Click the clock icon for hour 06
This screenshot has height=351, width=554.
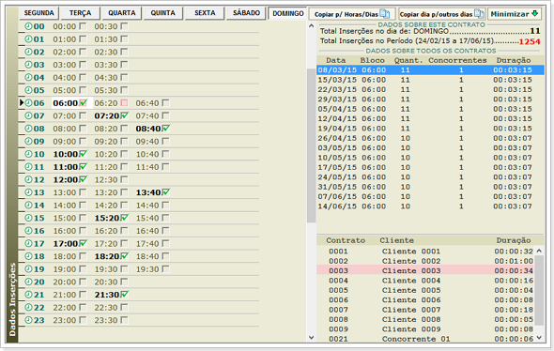28,102
